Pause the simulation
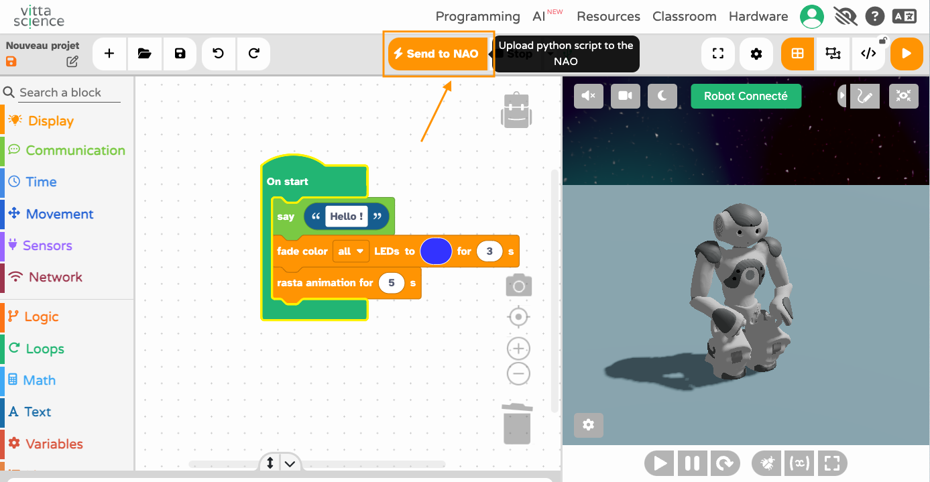The image size is (930, 482). pos(693,463)
